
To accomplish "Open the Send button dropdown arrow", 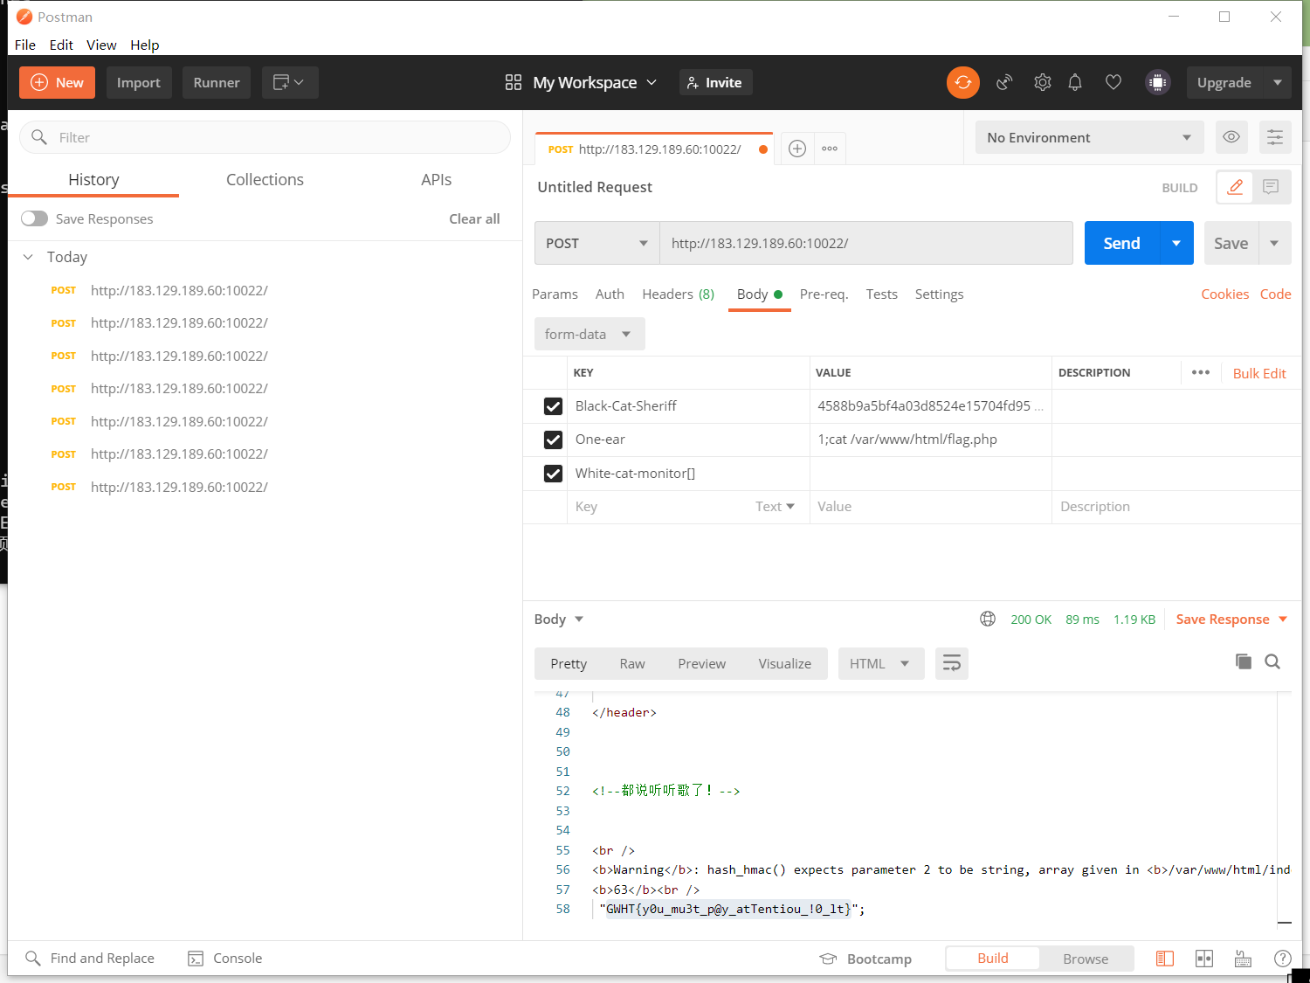I will (x=1176, y=243).
